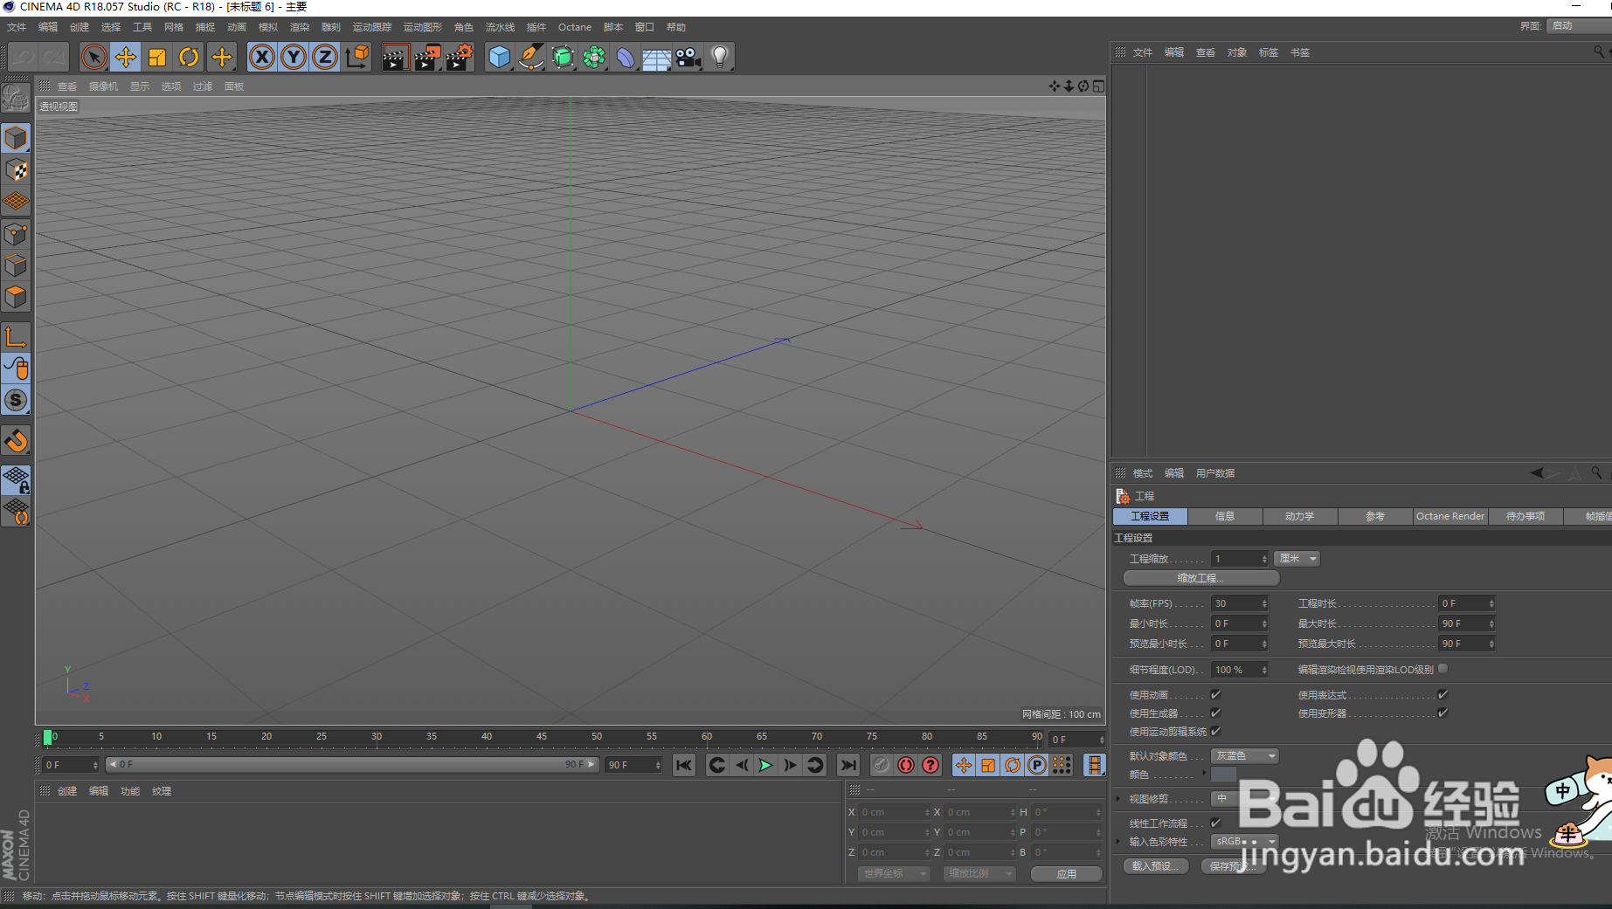Click the 缩放工程 button

click(1201, 578)
